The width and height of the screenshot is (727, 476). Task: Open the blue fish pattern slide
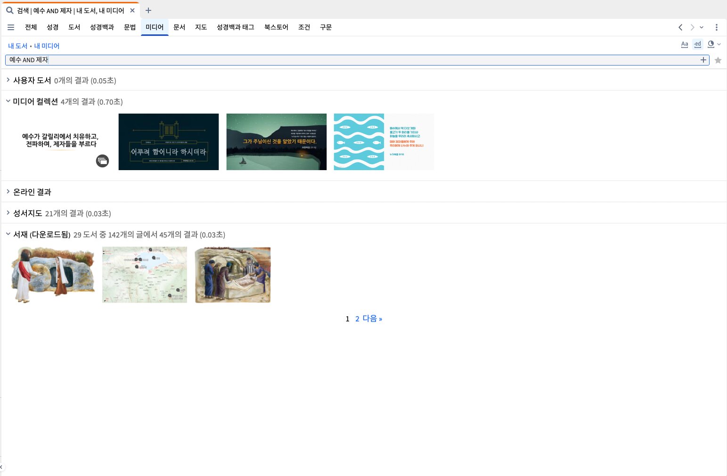[x=384, y=142]
